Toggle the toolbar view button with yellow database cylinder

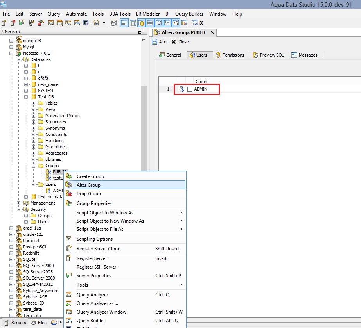tap(141, 23)
